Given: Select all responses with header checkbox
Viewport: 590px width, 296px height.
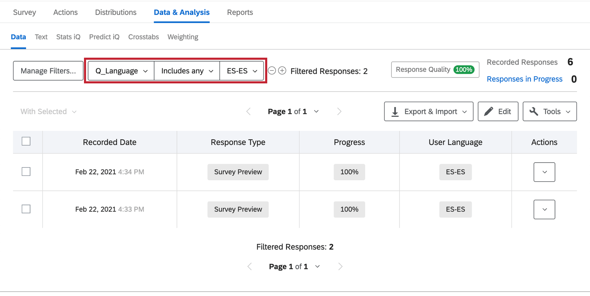Looking at the screenshot, I should [x=26, y=141].
